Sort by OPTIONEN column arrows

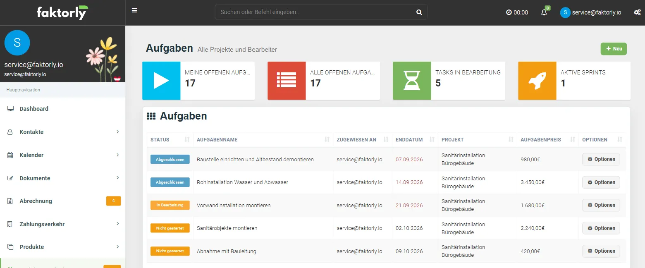(x=620, y=140)
